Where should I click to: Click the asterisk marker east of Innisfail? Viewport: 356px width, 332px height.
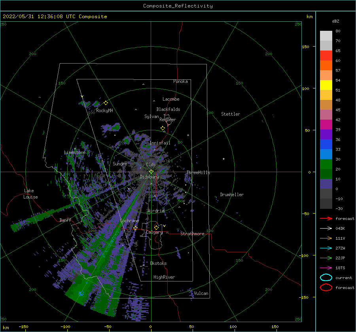tap(188, 135)
